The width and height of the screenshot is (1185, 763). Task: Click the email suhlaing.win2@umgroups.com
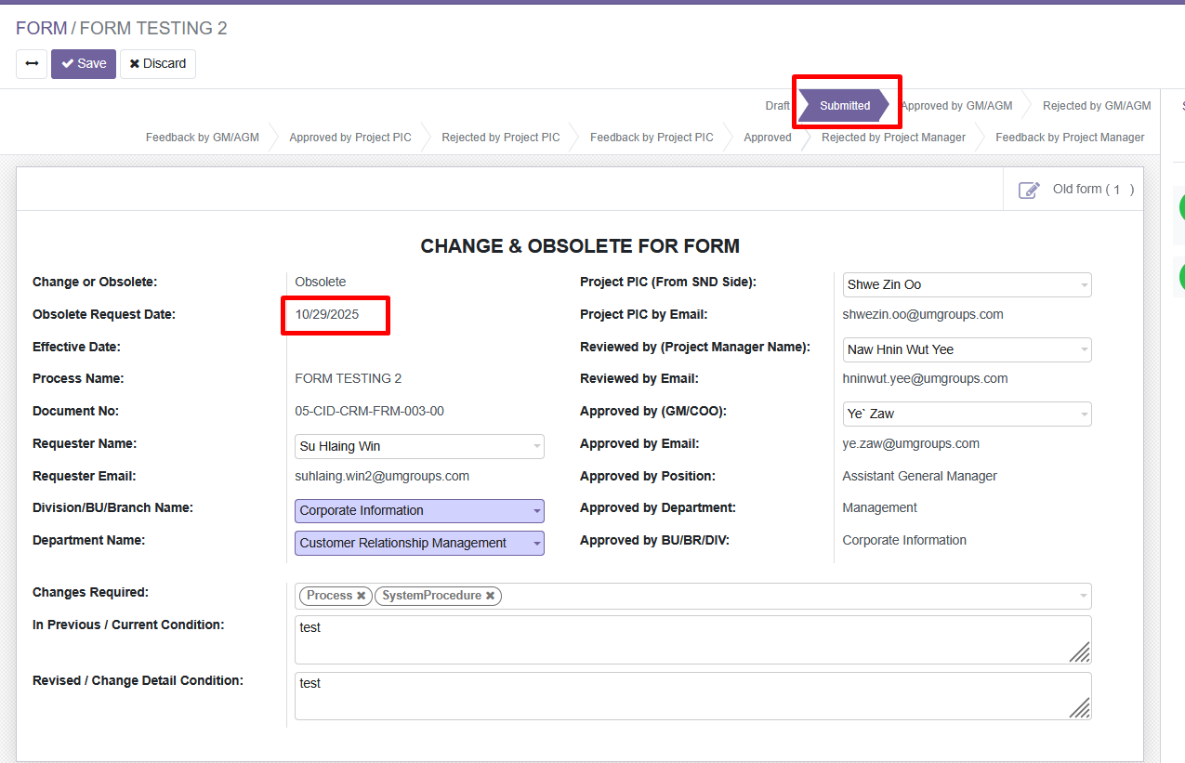382,476
